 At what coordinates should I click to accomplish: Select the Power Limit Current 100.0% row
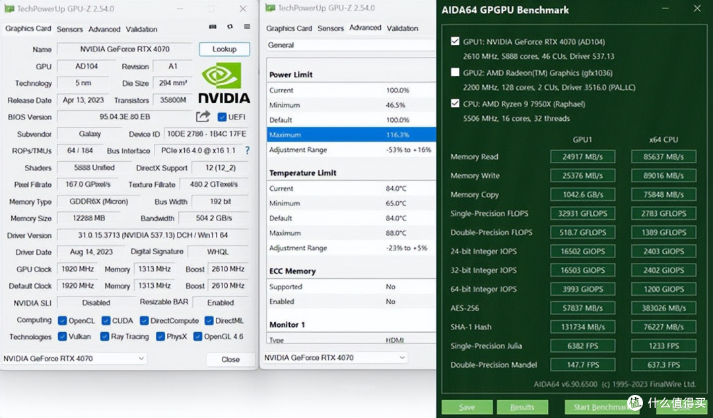tap(351, 90)
